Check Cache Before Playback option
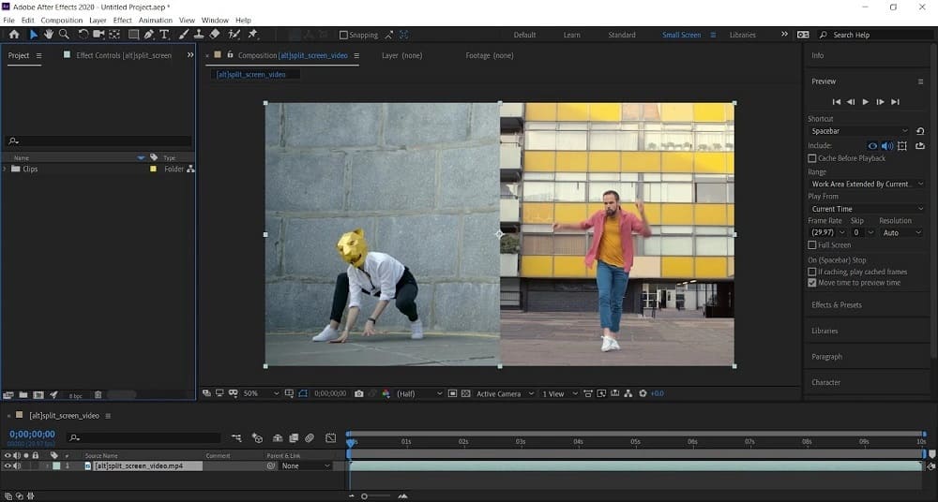Image resolution: width=938 pixels, height=502 pixels. (x=812, y=158)
